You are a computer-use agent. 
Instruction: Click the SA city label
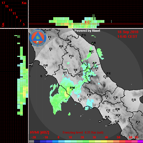point(117,122)
